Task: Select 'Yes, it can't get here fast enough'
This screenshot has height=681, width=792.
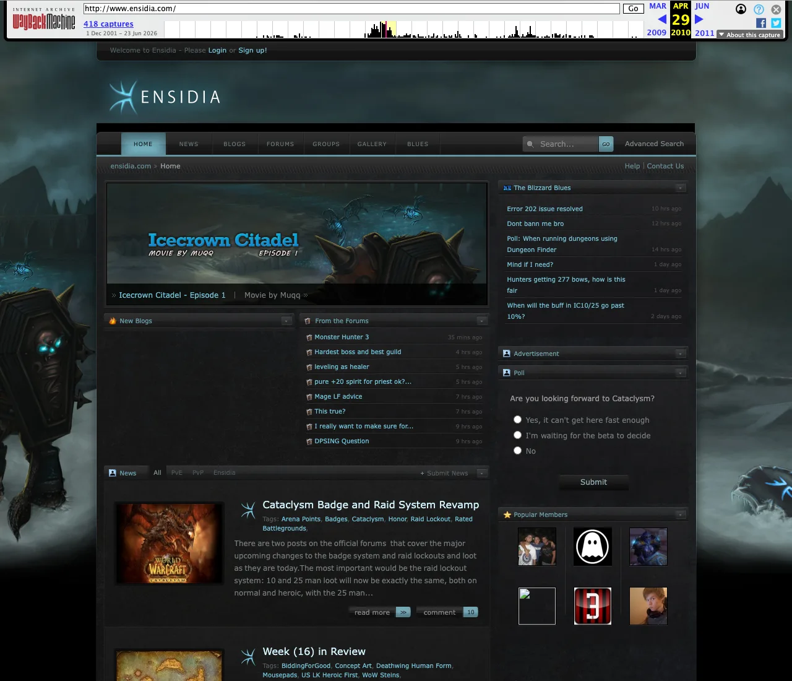Action: 518,420
